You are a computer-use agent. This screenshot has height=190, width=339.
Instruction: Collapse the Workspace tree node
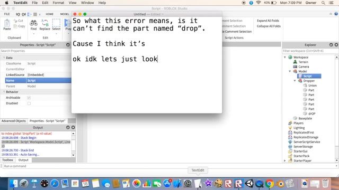285,58
